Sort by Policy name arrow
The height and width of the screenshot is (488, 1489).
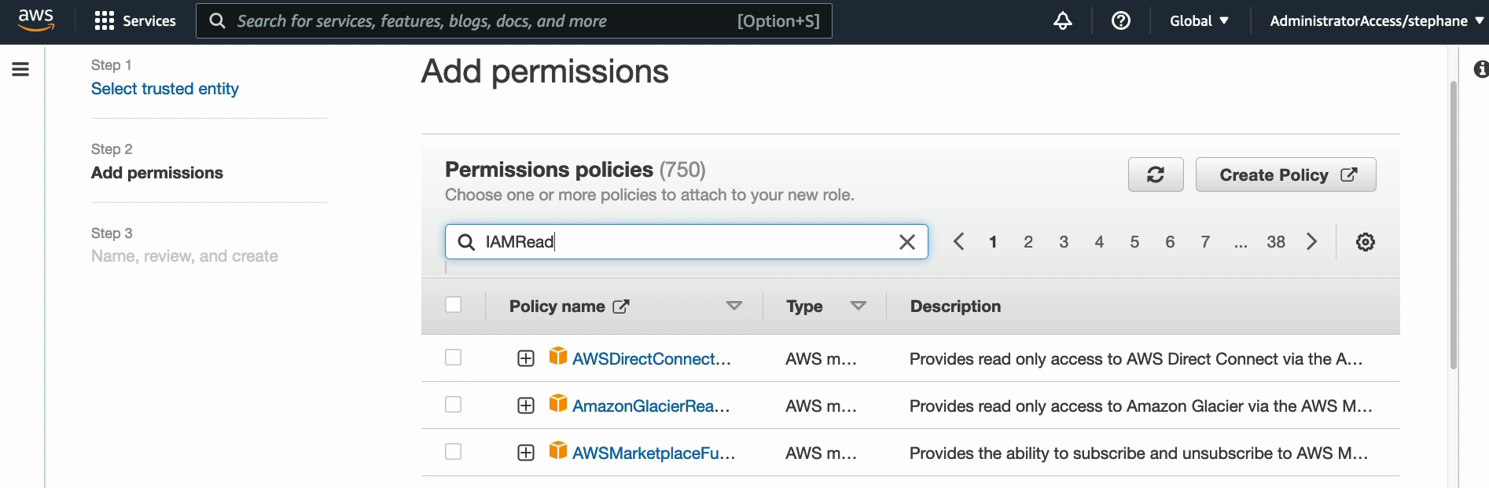(734, 306)
